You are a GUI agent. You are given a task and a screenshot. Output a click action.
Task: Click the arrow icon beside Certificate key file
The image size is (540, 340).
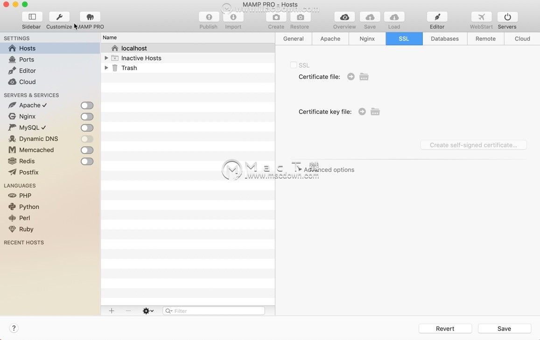(x=362, y=111)
